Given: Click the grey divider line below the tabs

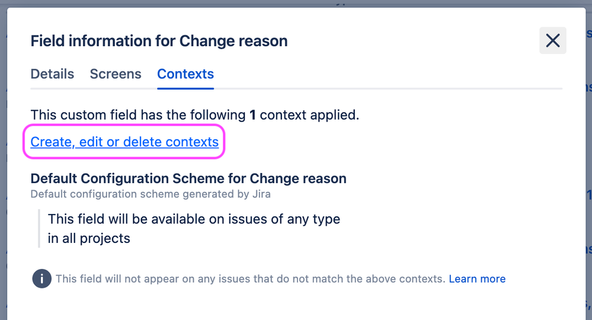Looking at the screenshot, I should pyautogui.click(x=385, y=88).
